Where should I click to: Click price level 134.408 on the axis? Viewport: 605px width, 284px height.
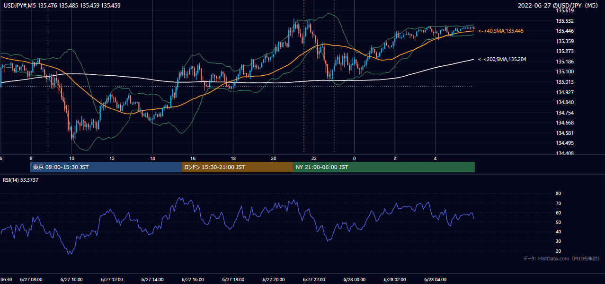tap(565, 153)
